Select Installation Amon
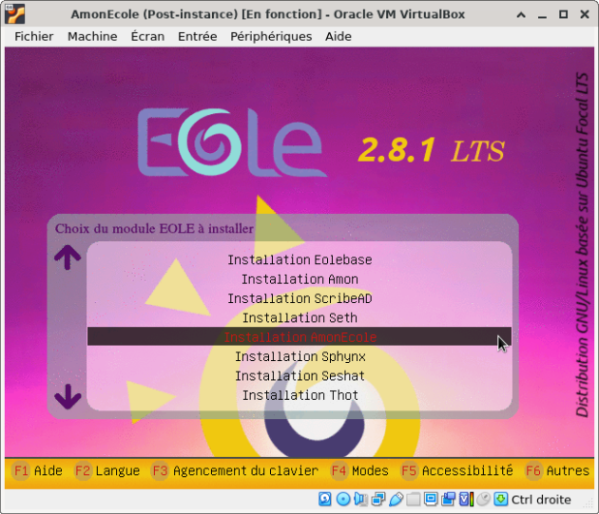 tap(299, 279)
